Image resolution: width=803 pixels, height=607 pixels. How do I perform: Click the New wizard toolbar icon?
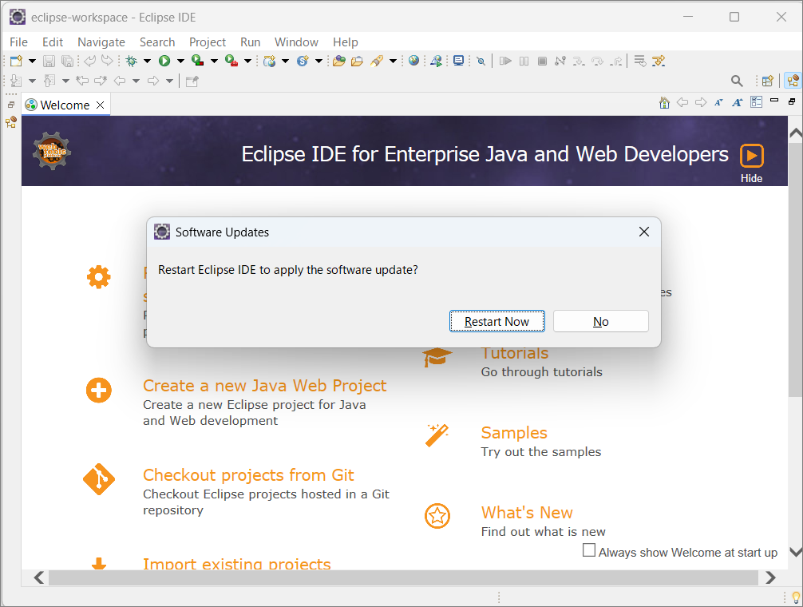click(x=17, y=61)
